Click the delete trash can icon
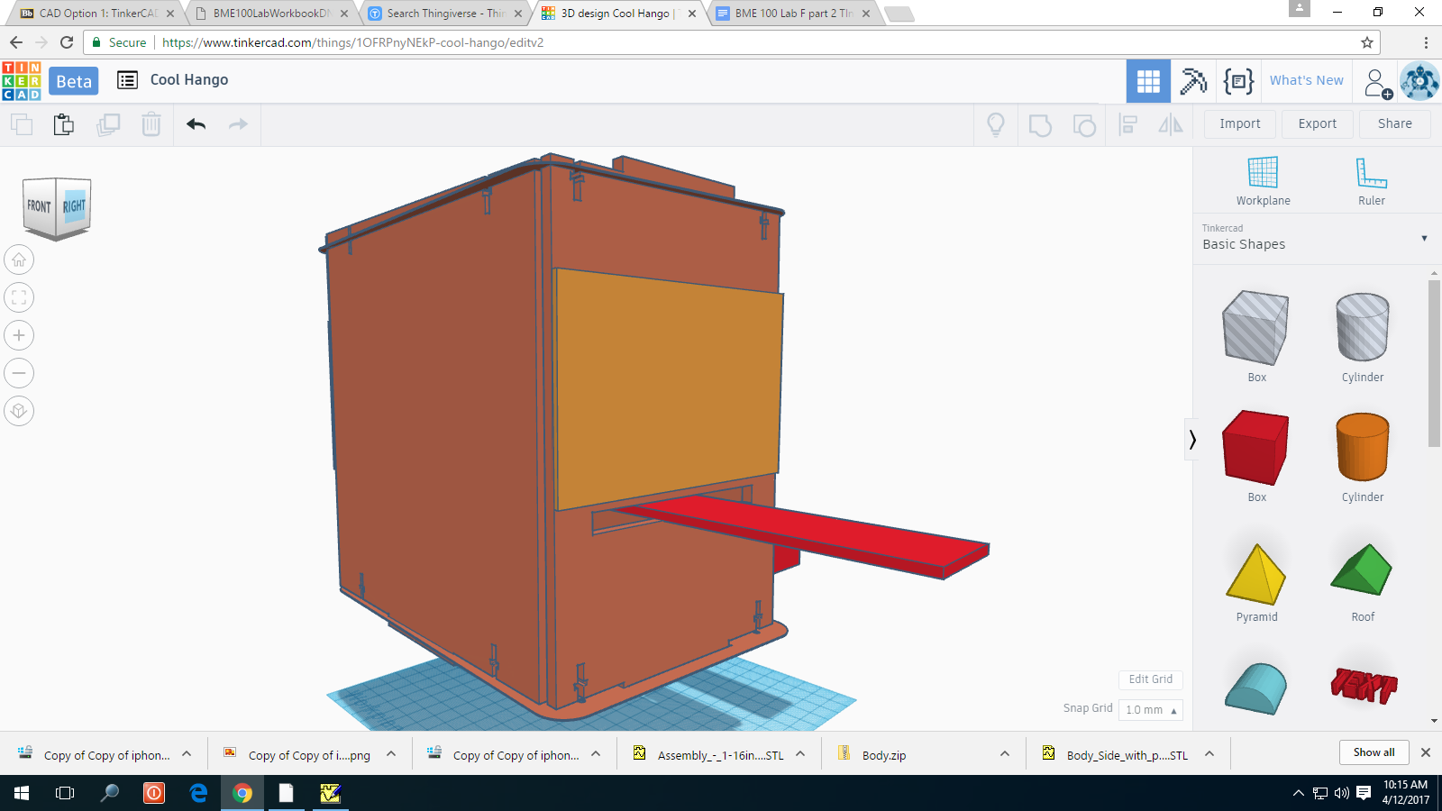1442x811 pixels. tap(151, 124)
